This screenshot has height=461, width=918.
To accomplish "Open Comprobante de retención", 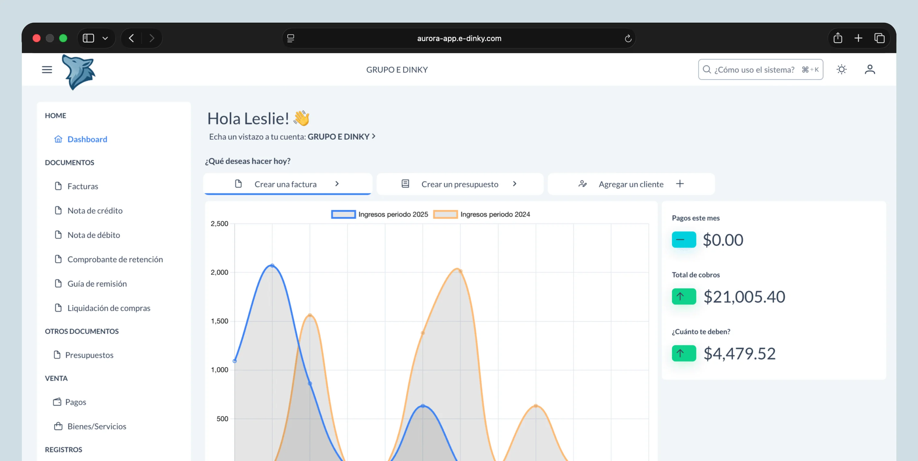I will pyautogui.click(x=115, y=259).
